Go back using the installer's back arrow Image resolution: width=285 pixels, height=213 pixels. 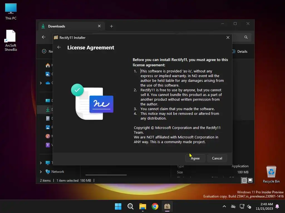[x=59, y=47]
